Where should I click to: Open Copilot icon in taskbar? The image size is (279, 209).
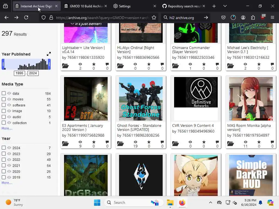tap(270, 202)
